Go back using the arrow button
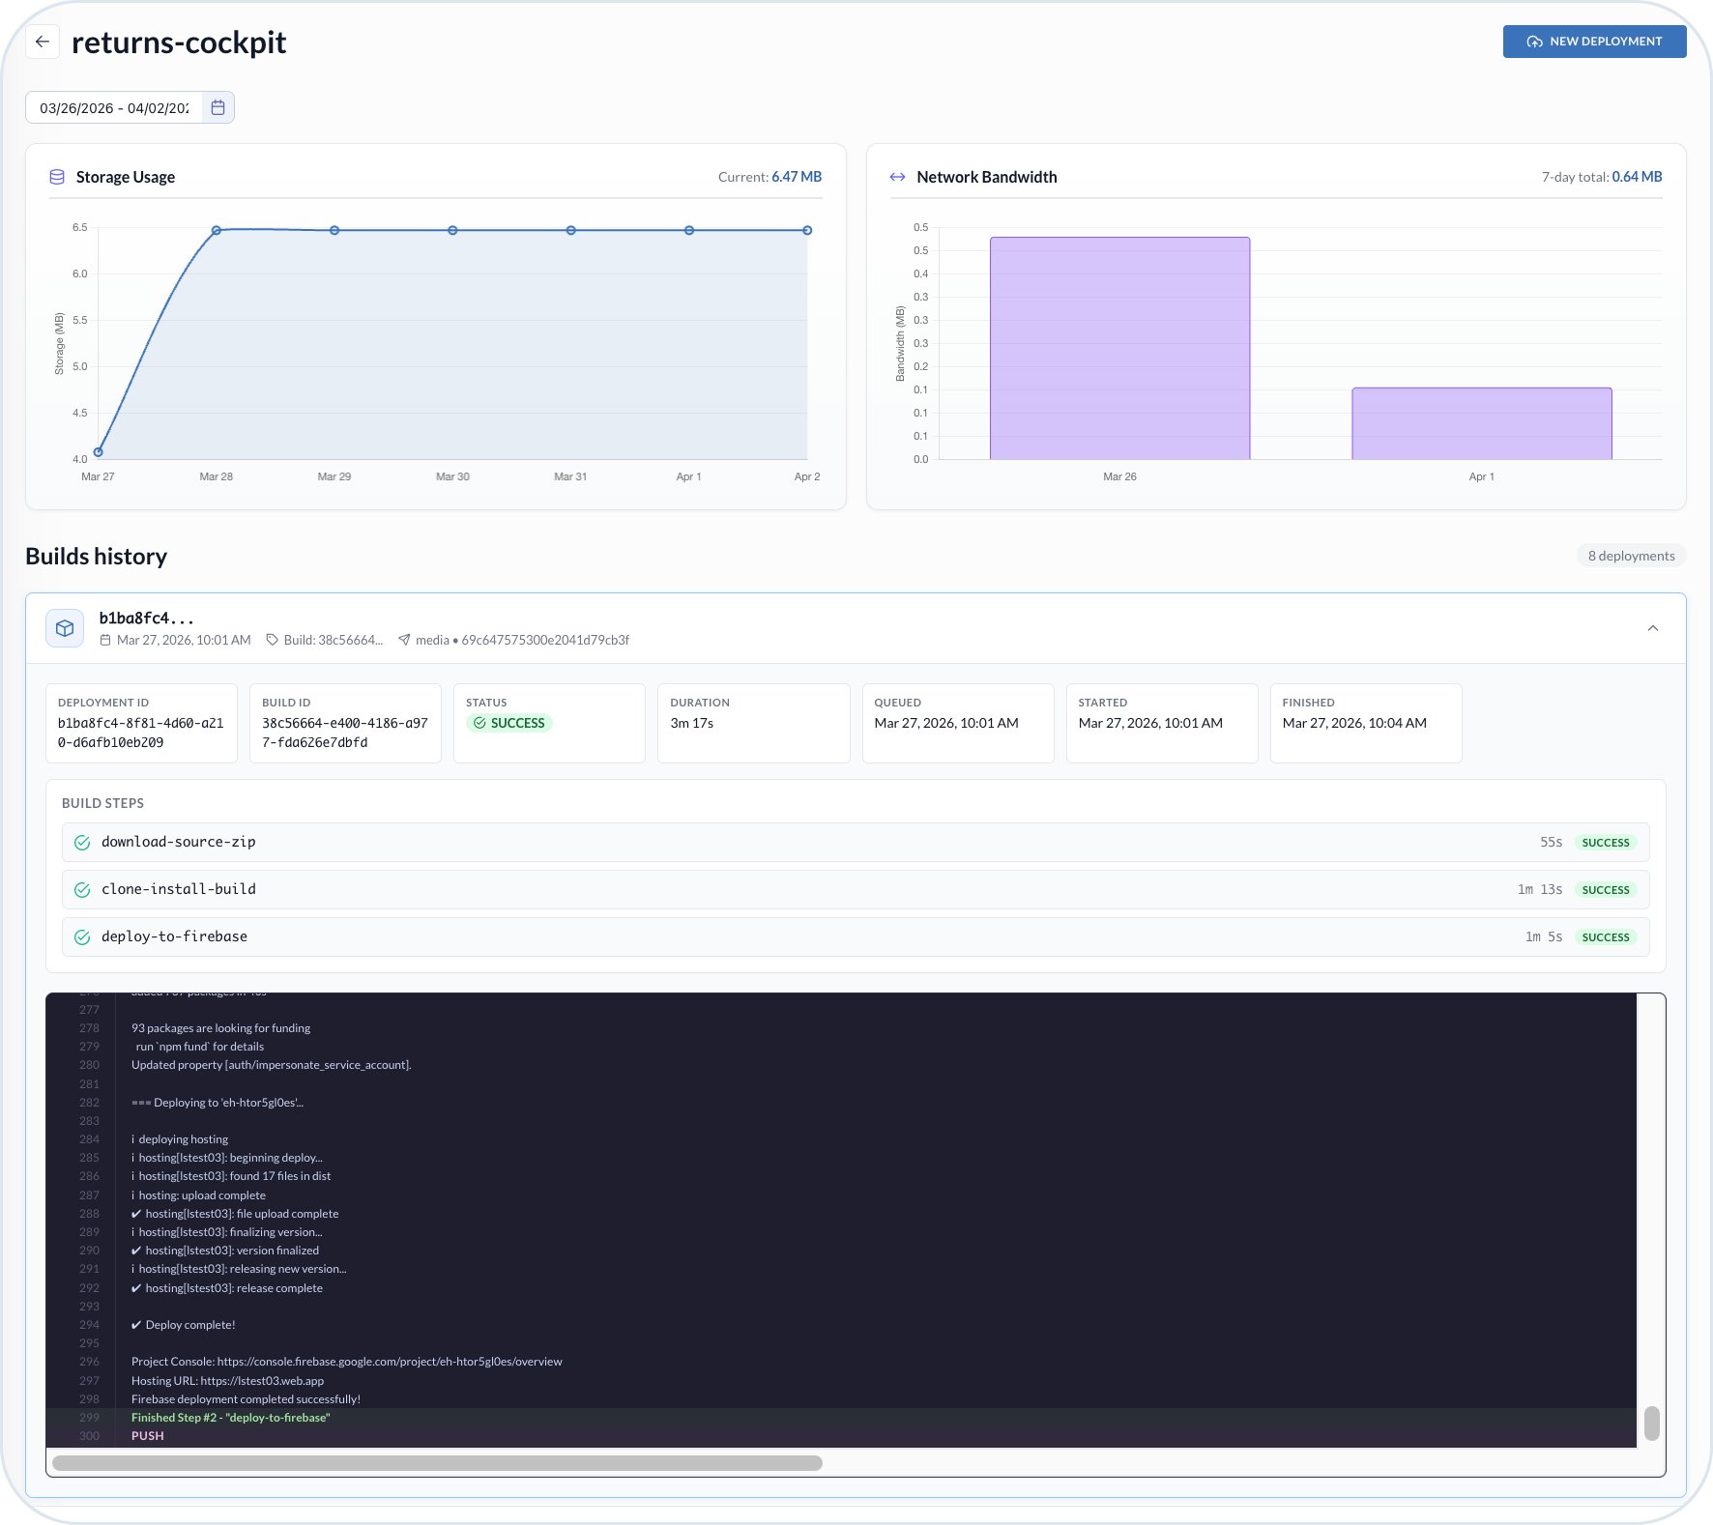1713x1525 pixels. 42,42
